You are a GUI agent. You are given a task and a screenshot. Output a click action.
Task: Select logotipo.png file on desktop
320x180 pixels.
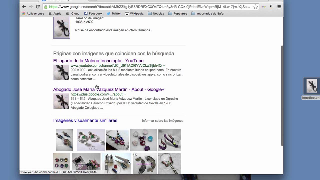point(311,88)
